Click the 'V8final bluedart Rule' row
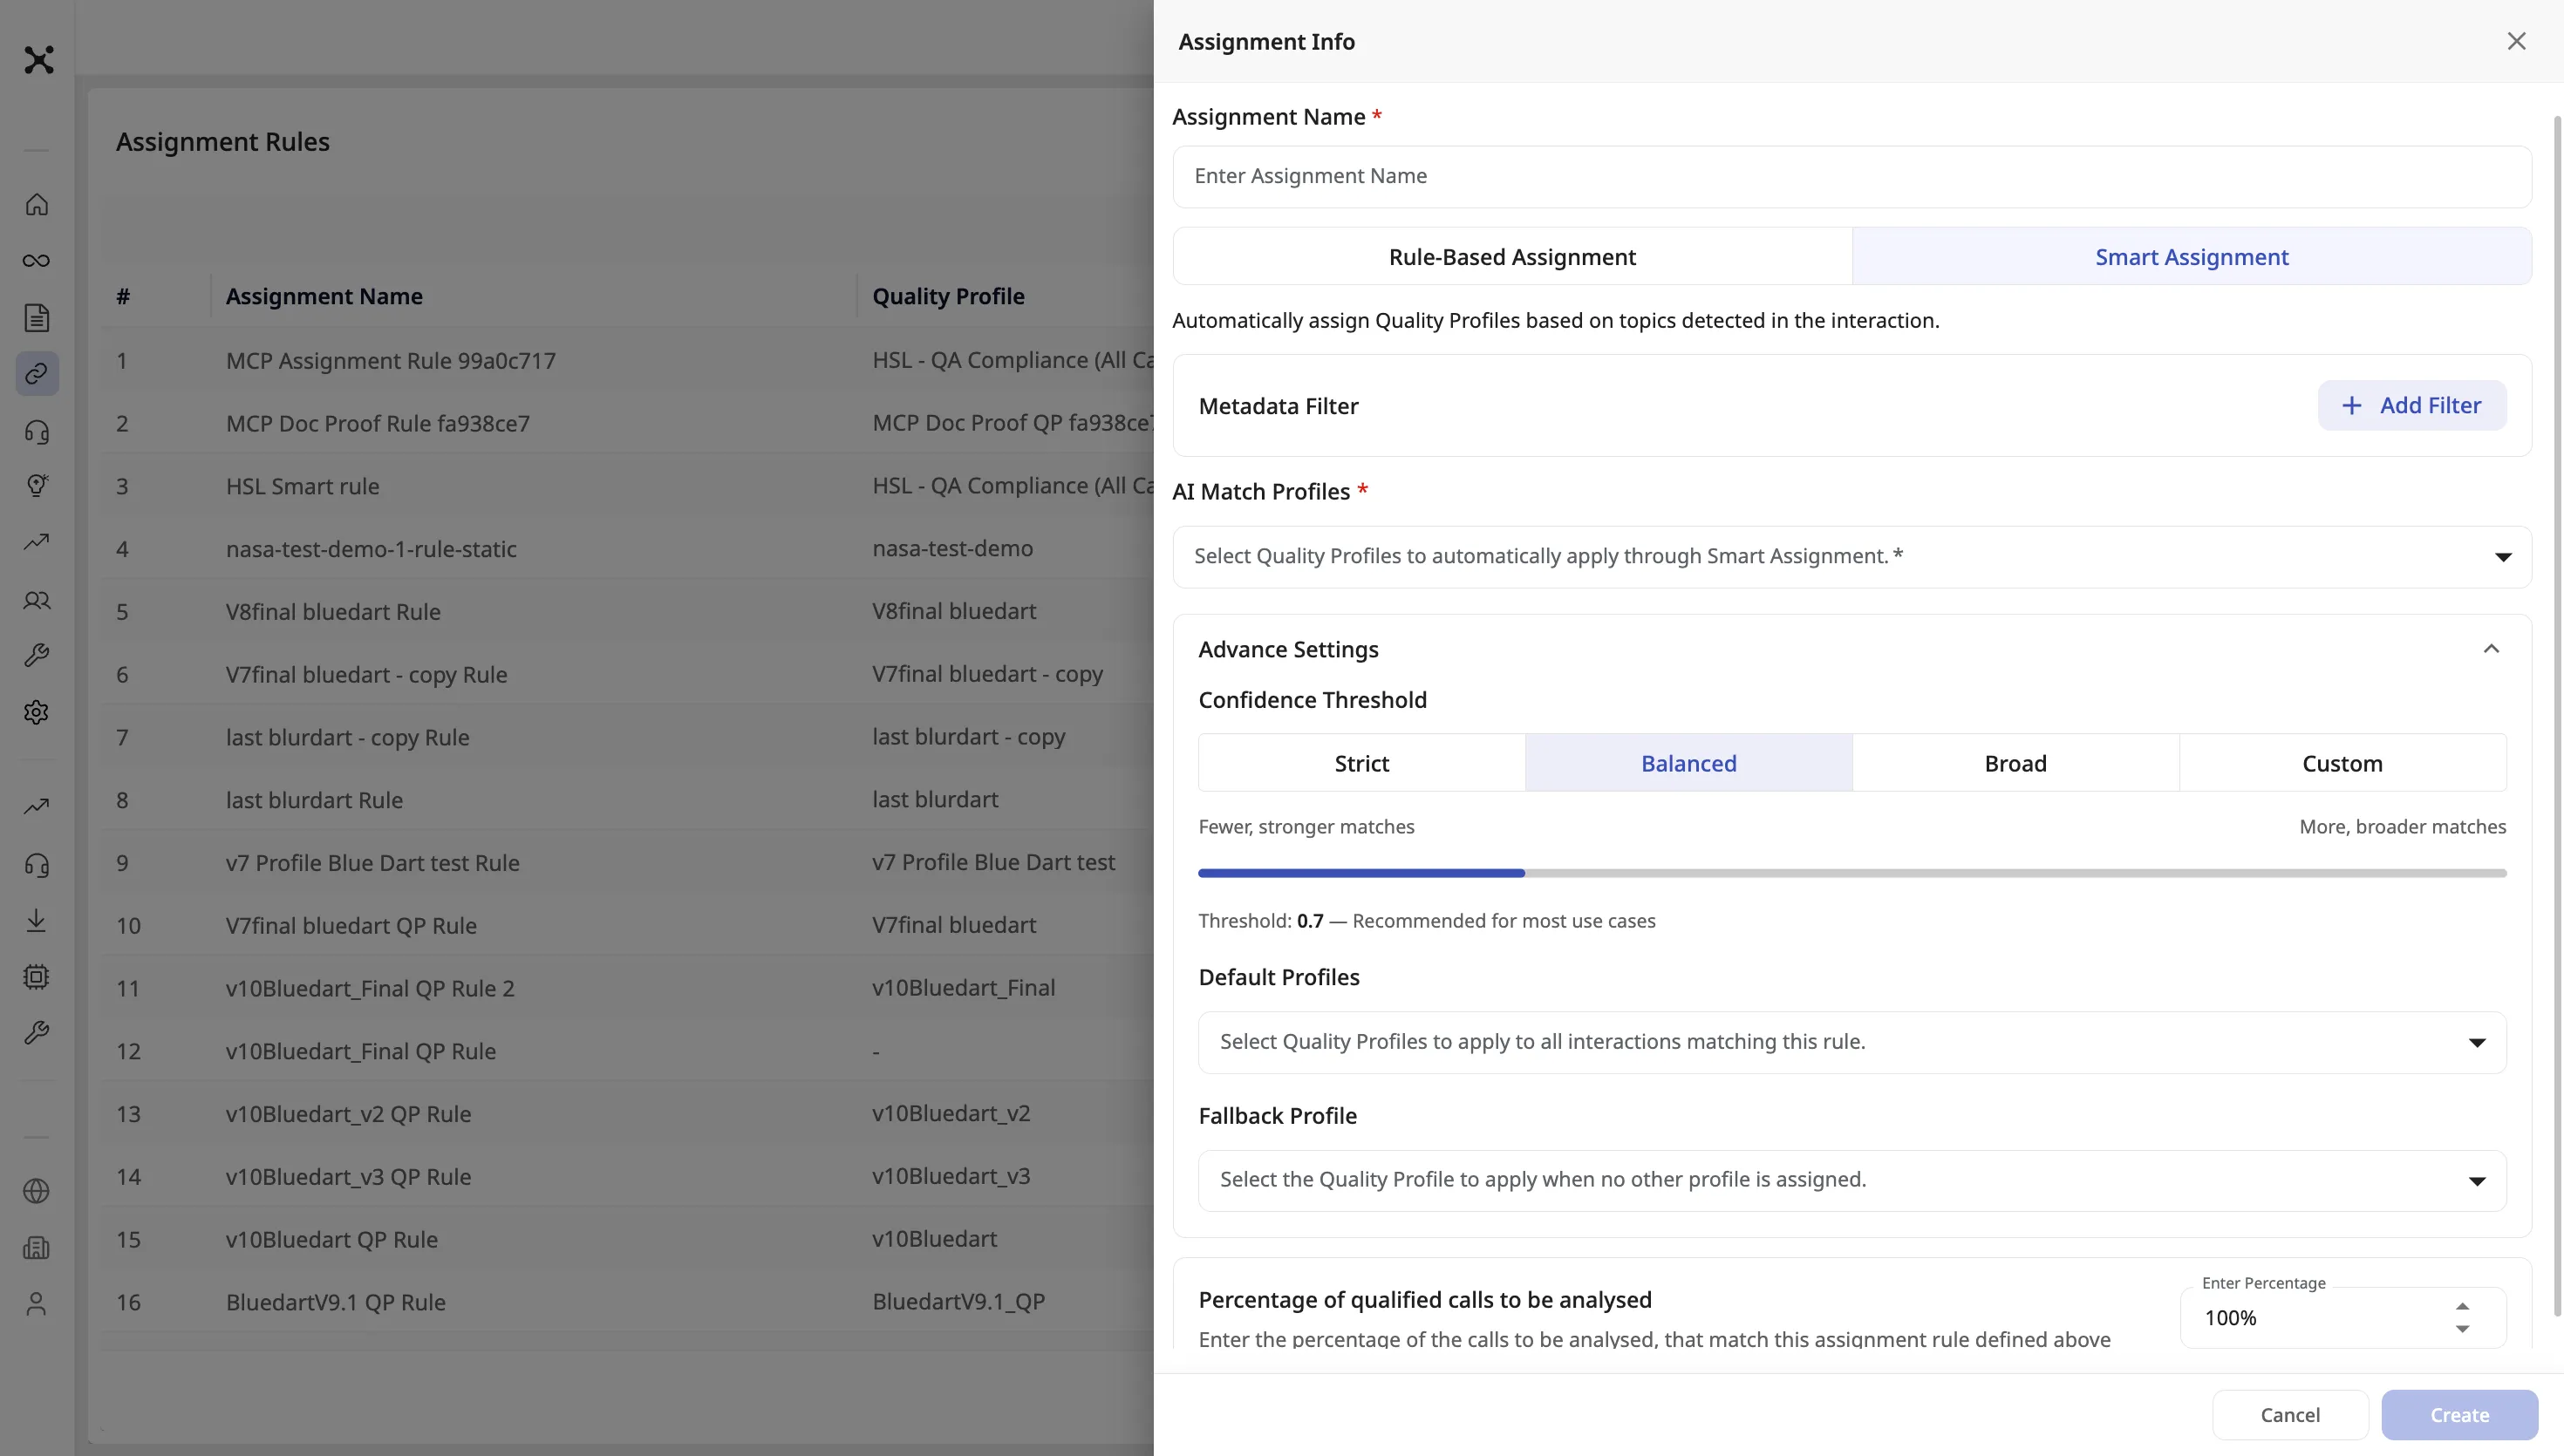This screenshot has height=1456, width=2564. (627, 611)
